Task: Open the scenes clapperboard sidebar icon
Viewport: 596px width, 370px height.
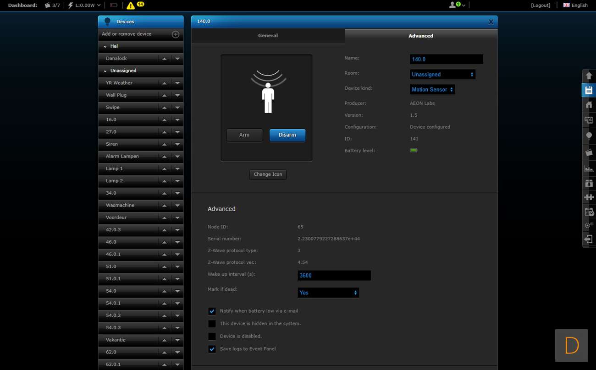Action: [x=589, y=152]
